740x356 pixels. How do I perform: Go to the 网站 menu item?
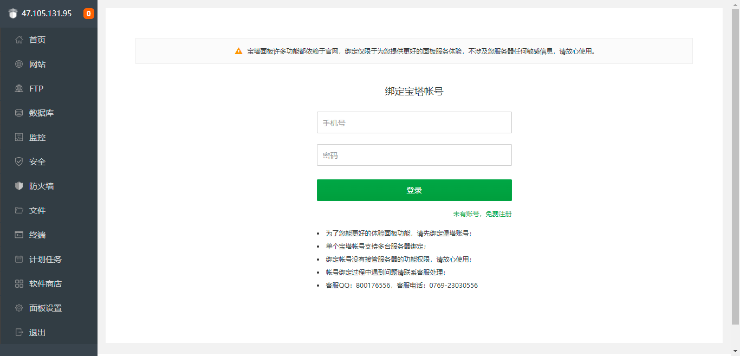point(49,64)
